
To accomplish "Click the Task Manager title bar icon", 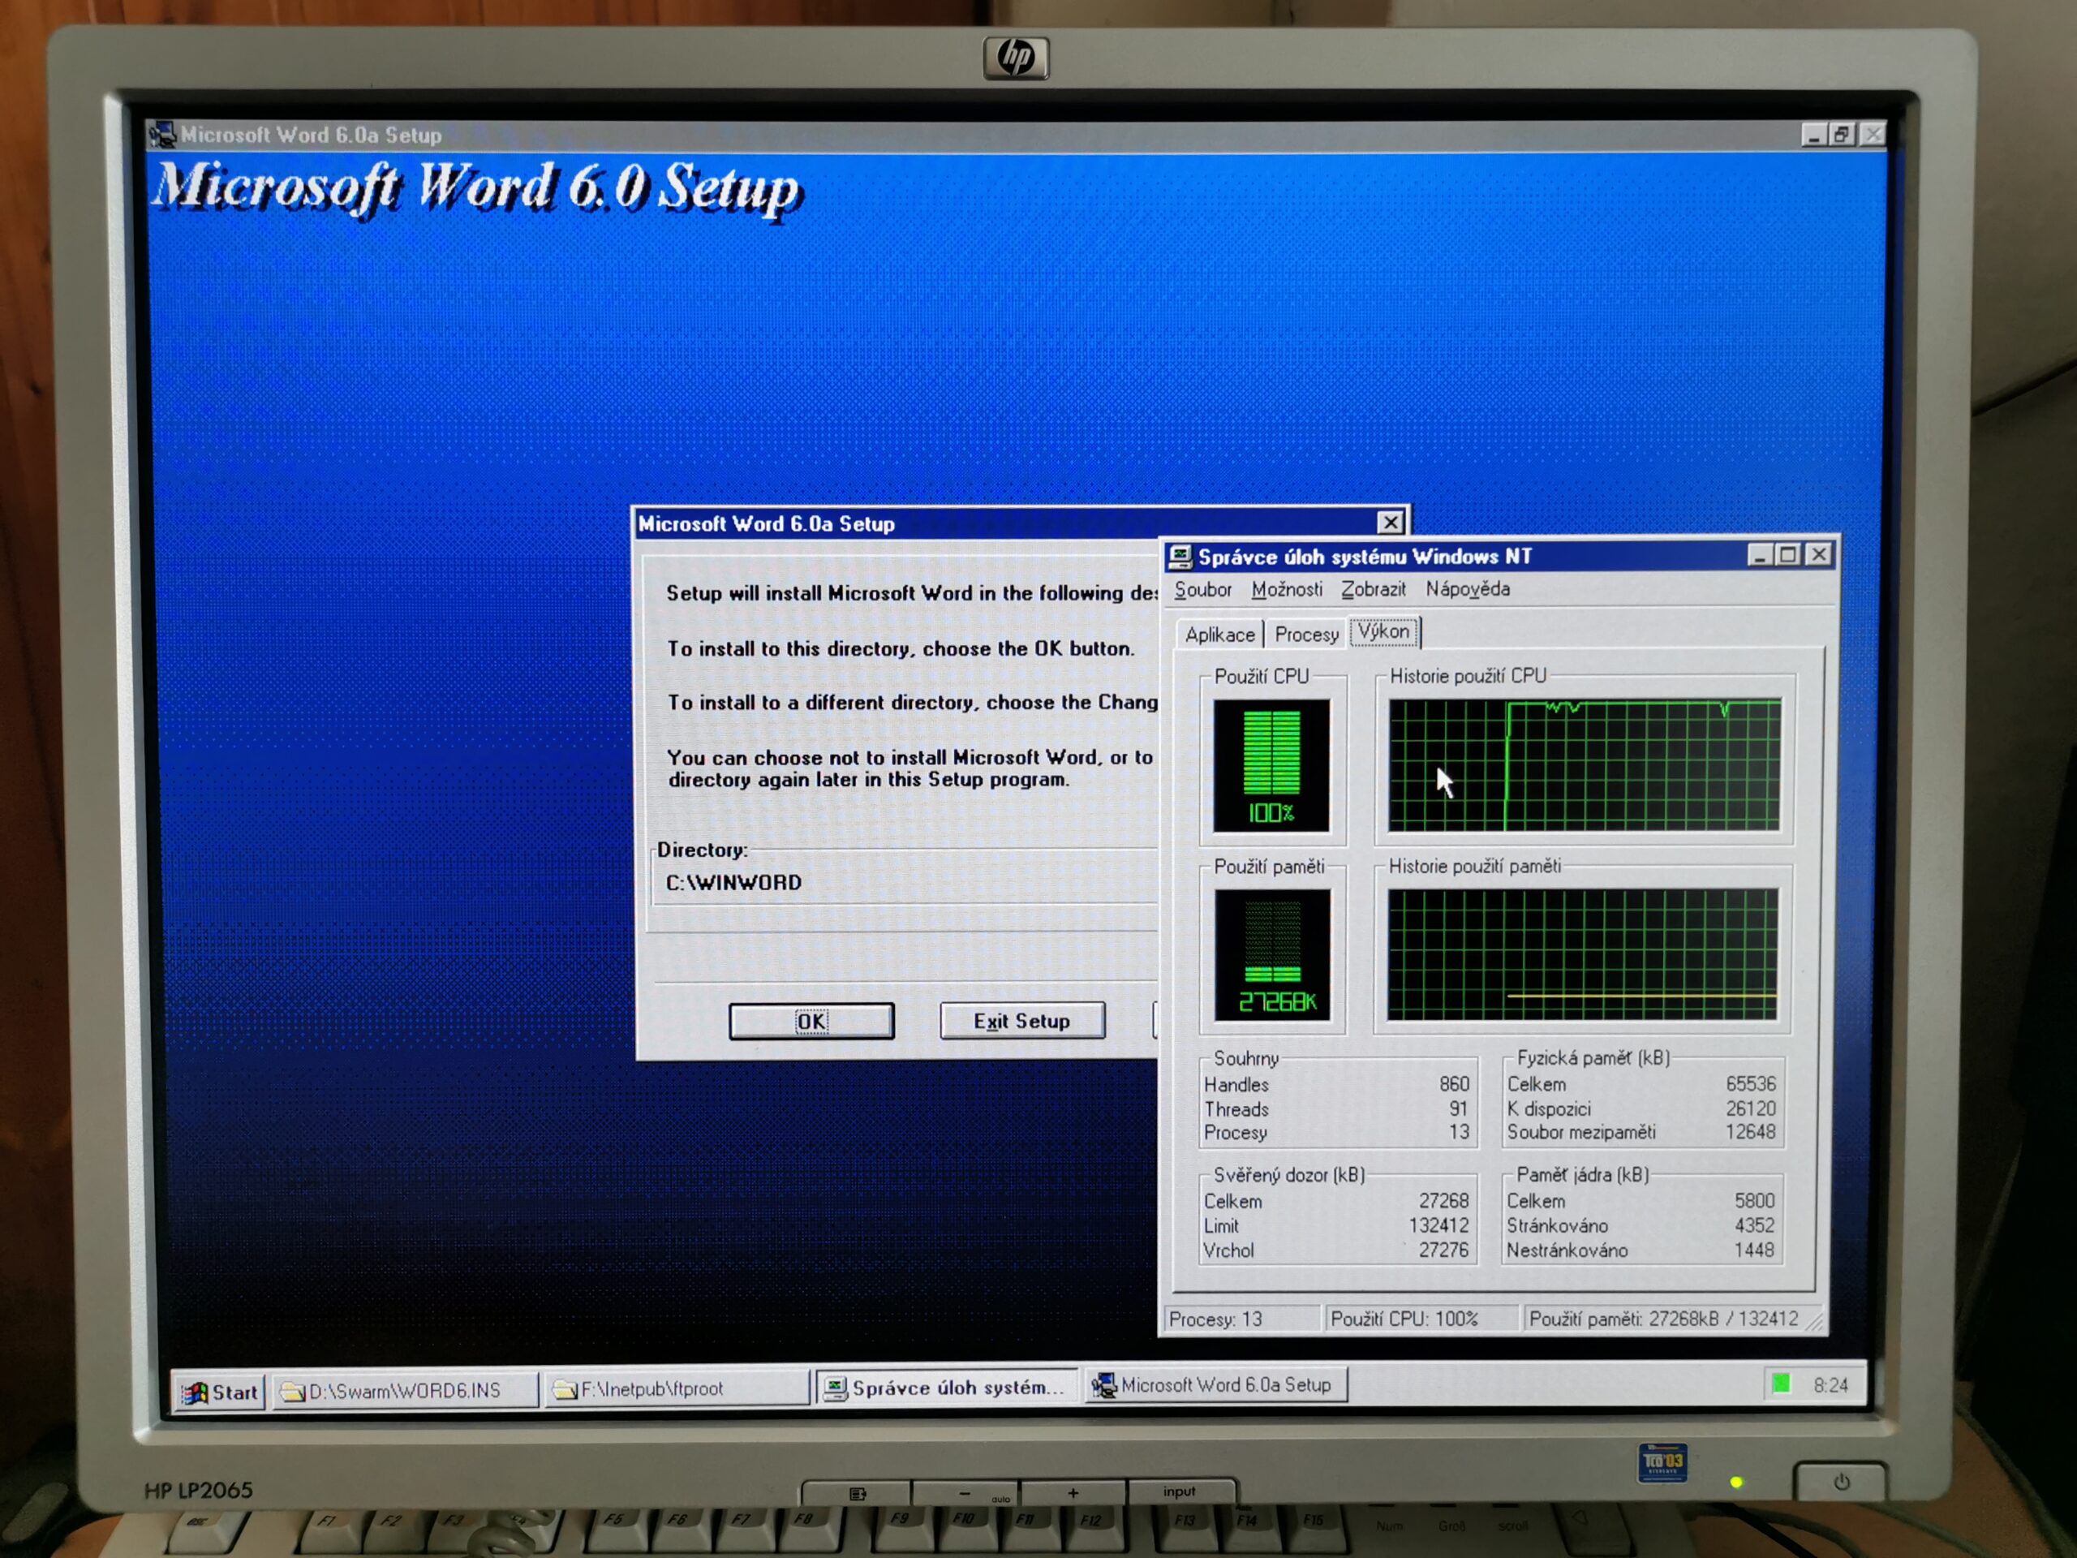I will point(1180,557).
